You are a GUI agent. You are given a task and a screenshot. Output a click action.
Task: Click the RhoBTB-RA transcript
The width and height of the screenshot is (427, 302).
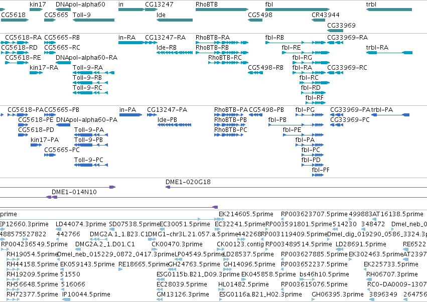click(222, 43)
